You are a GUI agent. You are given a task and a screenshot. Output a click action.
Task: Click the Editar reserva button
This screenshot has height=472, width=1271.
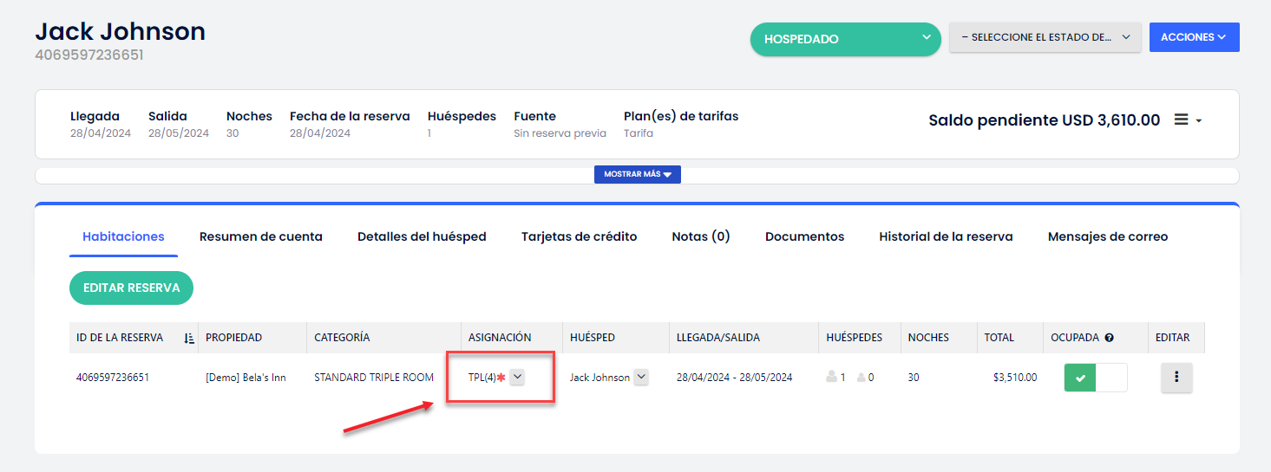pos(131,288)
